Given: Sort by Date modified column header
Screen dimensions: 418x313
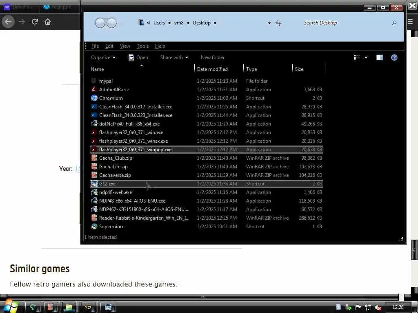Looking at the screenshot, I should tap(219, 69).
